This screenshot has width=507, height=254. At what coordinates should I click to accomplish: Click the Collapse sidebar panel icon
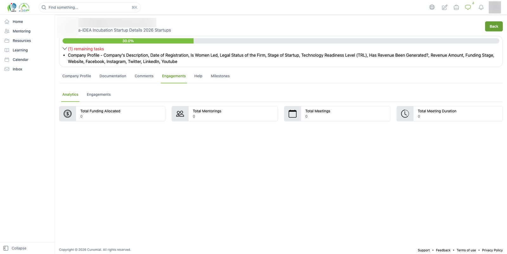click(x=6, y=248)
